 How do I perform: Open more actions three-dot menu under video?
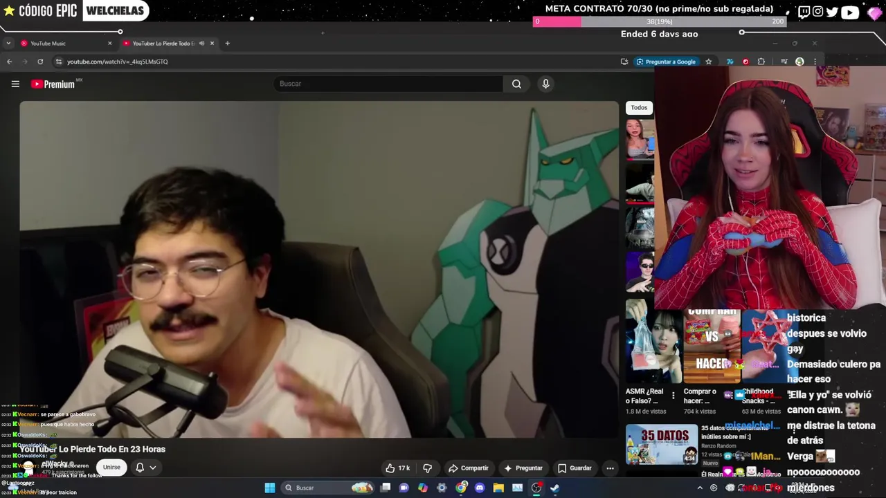(610, 468)
